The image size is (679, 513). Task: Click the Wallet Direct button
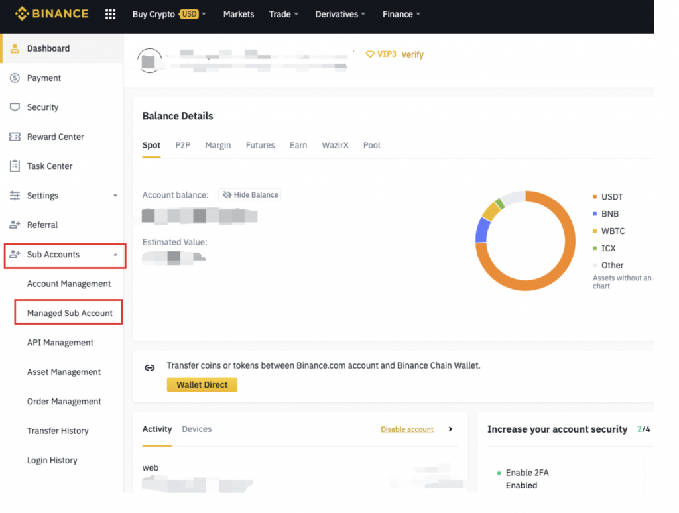coord(202,385)
